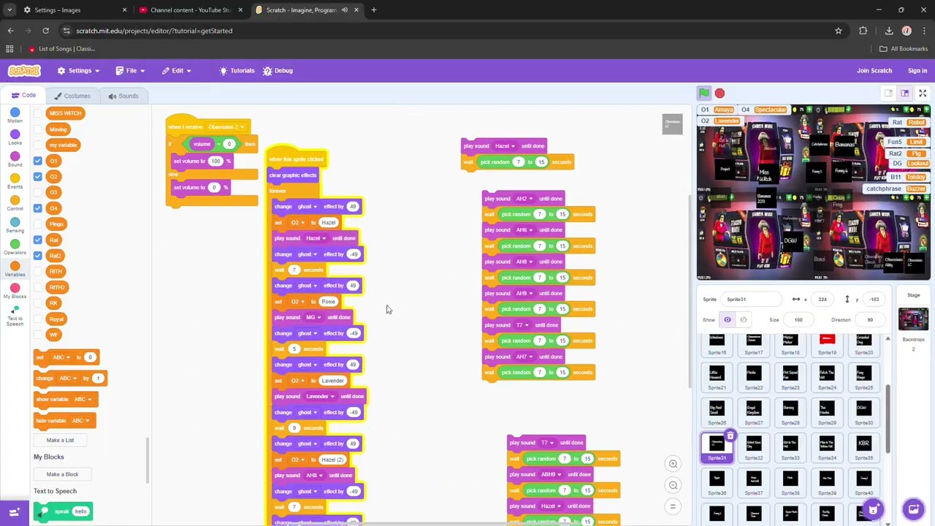Viewport: 935px width, 526px height.
Task: Check the O3 variable checkbox
Action: pyautogui.click(x=37, y=192)
